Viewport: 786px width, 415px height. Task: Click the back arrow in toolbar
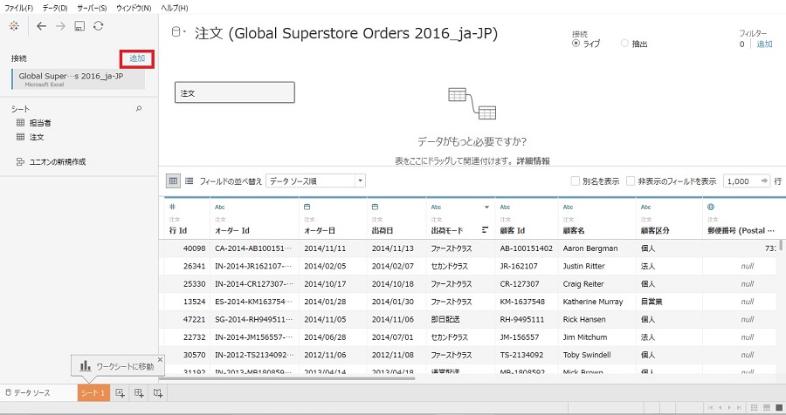41,26
